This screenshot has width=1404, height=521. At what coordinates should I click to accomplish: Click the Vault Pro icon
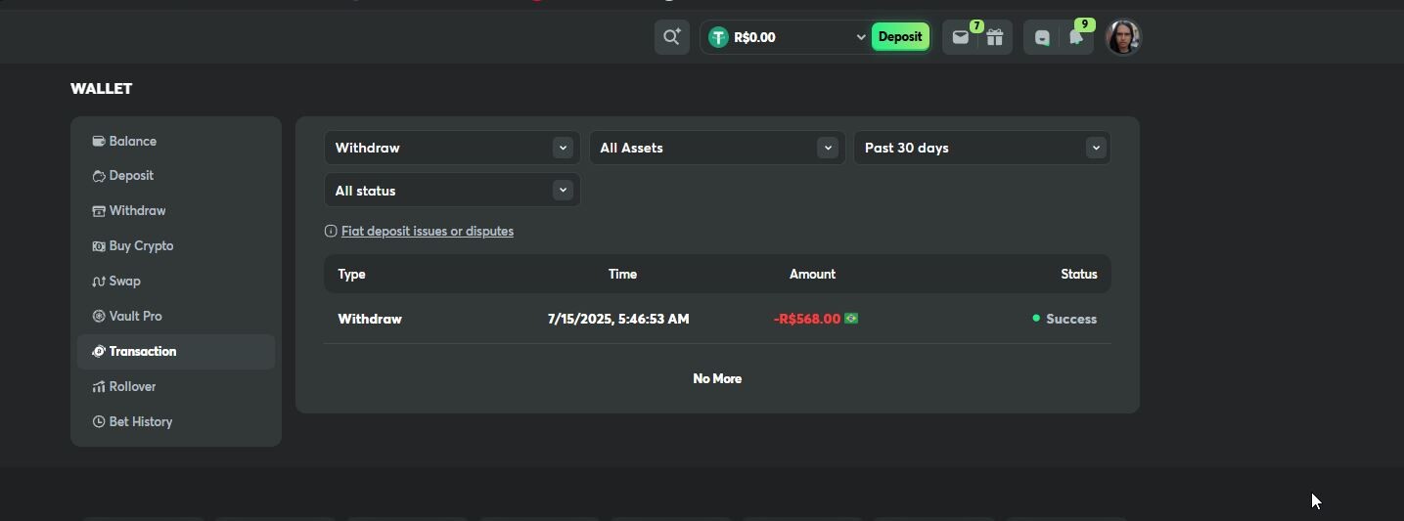pyautogui.click(x=99, y=317)
